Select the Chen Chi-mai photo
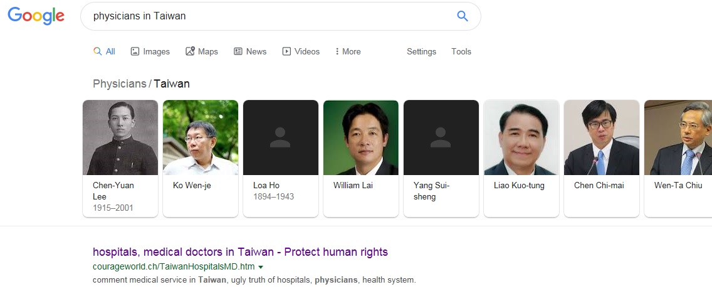This screenshot has height=287, width=712. pyautogui.click(x=601, y=138)
